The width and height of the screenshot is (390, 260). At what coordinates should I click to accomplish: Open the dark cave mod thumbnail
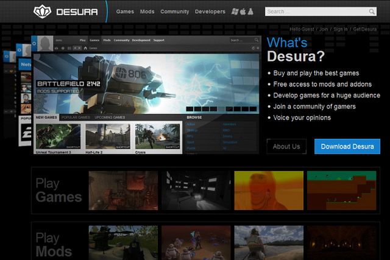(342, 243)
